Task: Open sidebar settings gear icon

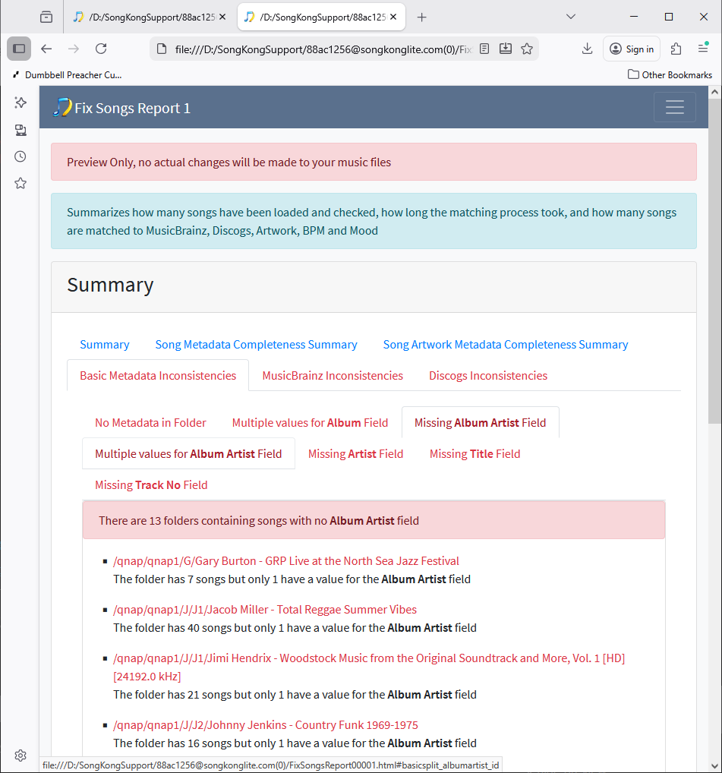Action: point(20,755)
